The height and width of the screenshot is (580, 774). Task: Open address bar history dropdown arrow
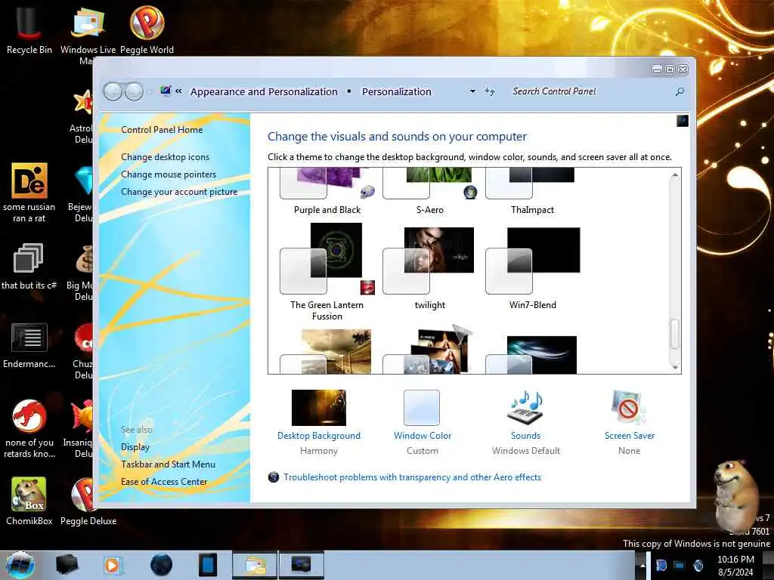472,91
